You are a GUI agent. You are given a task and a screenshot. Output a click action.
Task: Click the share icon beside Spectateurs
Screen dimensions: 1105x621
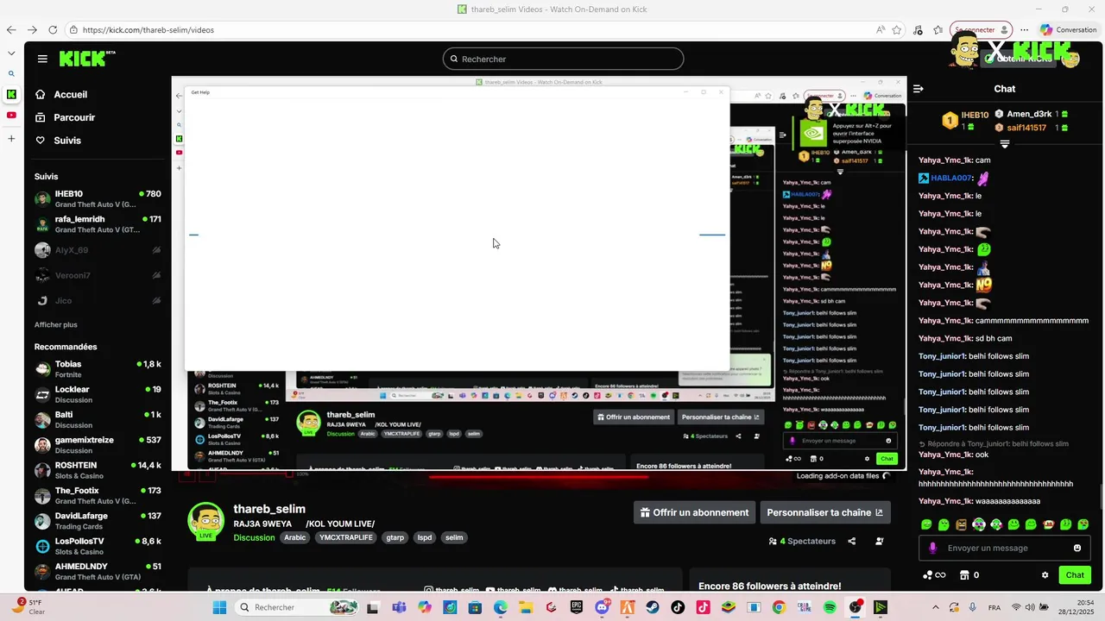click(852, 541)
